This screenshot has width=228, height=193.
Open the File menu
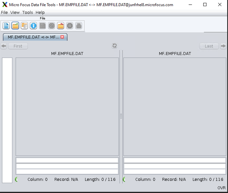[x=4, y=12]
